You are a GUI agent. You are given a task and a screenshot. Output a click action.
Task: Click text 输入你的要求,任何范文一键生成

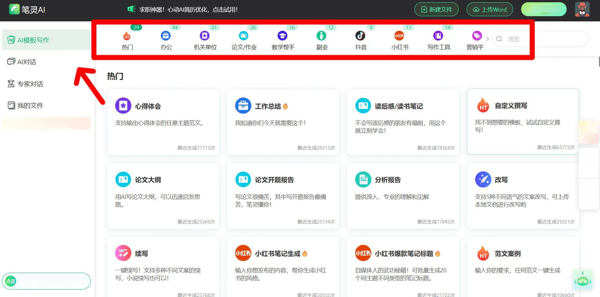[518, 270]
